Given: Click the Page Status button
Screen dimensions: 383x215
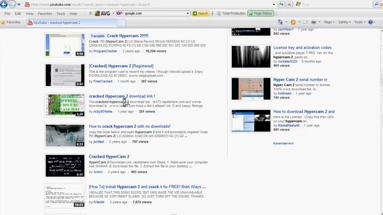Looking at the screenshot, I should point(261,13).
